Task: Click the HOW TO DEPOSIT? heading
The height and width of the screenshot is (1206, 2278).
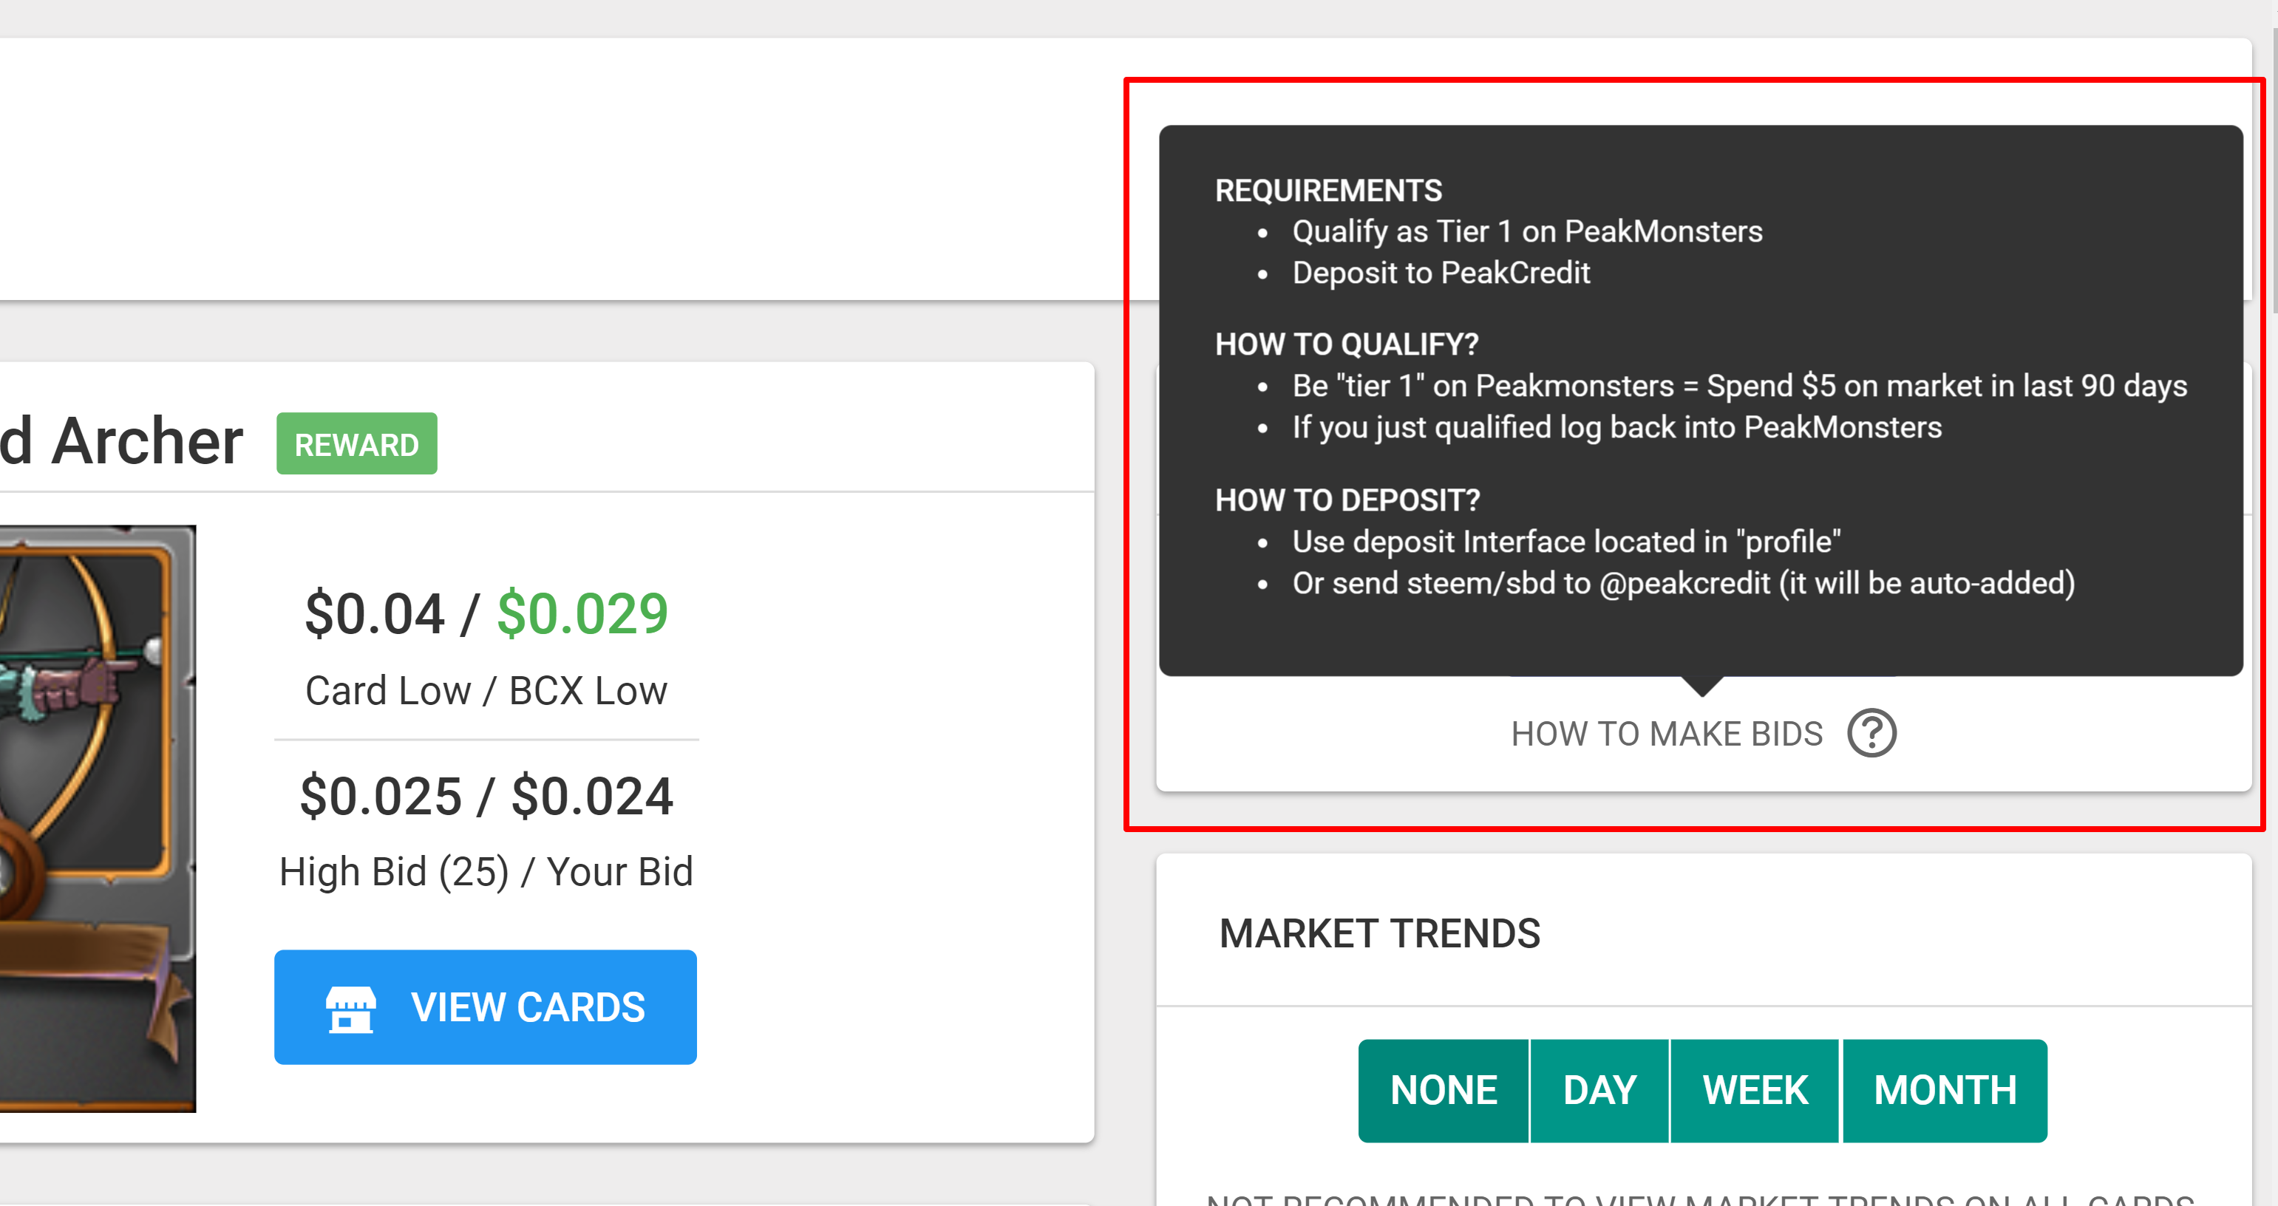Action: (1347, 500)
